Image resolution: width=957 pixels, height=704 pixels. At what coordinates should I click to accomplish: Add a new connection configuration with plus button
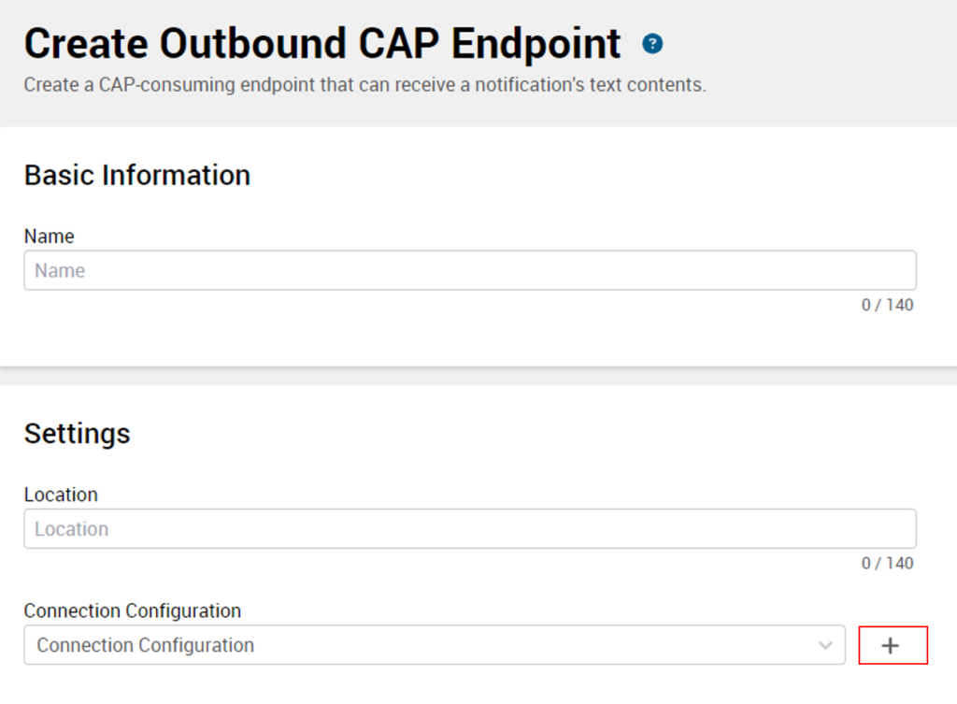click(x=893, y=645)
